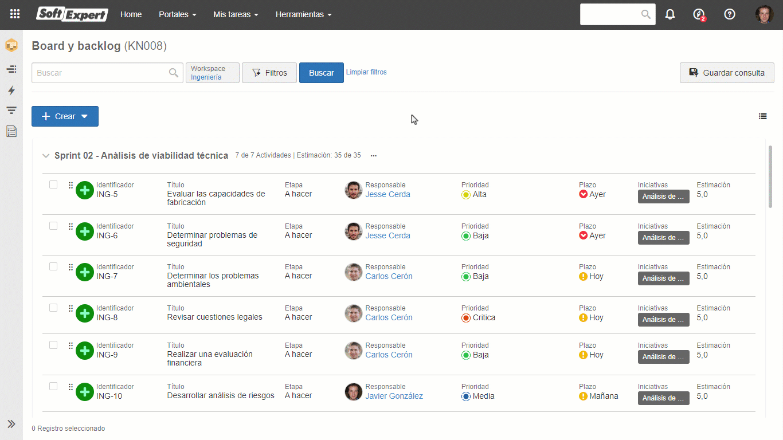The height and width of the screenshot is (440, 783).
Task: Open the backlog list sidebar icon
Action: pos(11,69)
